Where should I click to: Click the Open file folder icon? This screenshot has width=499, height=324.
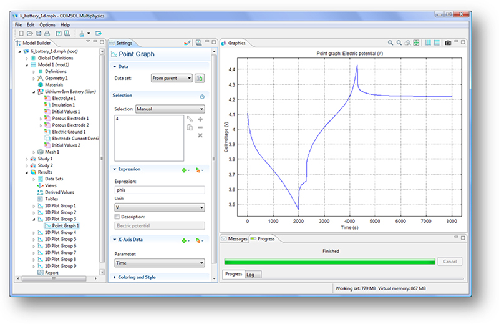(x=29, y=33)
